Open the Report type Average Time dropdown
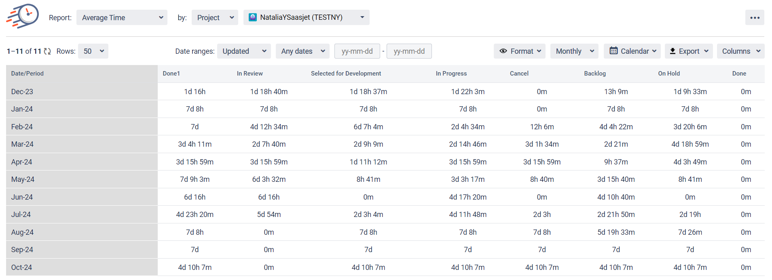 pyautogui.click(x=122, y=17)
